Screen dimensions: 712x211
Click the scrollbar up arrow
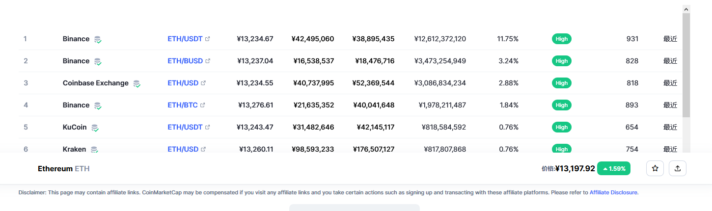[x=686, y=9]
